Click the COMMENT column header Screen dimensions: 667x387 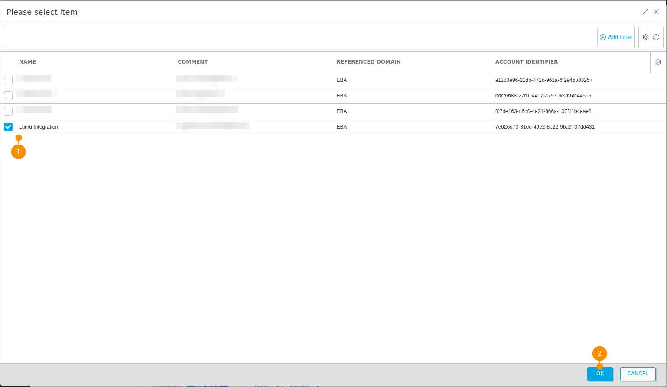tap(193, 62)
